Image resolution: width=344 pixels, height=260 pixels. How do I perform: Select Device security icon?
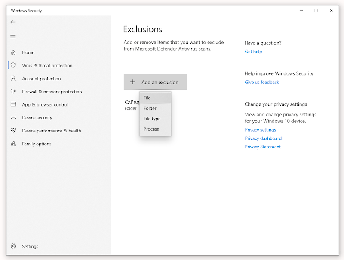[13, 117]
